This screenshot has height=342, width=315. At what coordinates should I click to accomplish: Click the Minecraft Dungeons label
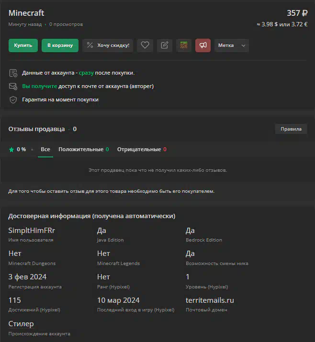pyautogui.click(x=32, y=263)
